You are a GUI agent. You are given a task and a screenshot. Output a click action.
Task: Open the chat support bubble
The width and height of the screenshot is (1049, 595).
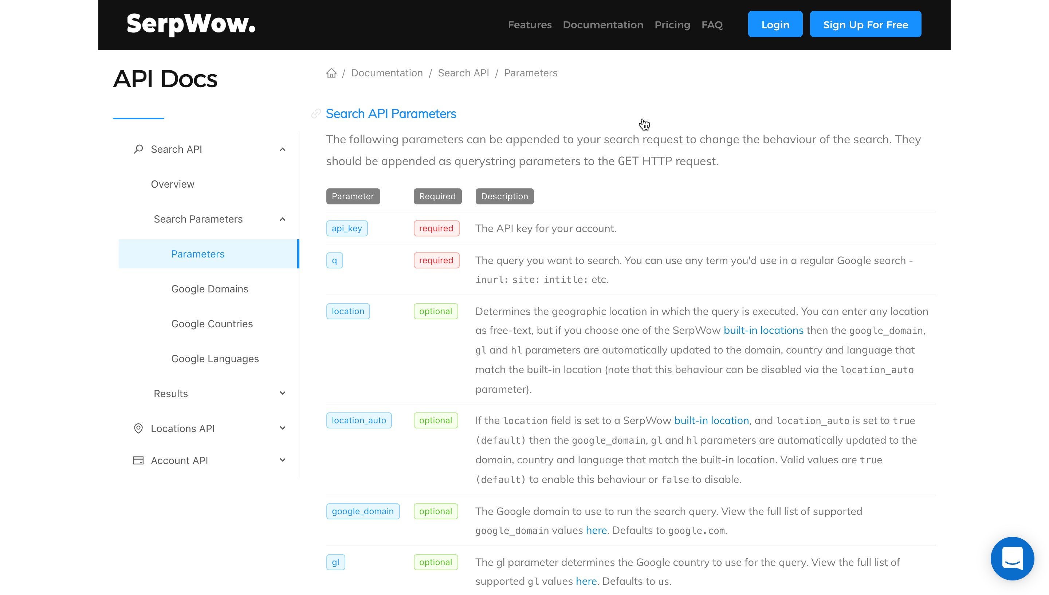(1012, 558)
